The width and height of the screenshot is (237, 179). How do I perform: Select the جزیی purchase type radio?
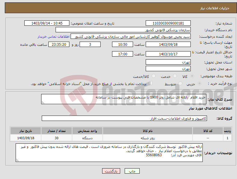tap(199, 84)
